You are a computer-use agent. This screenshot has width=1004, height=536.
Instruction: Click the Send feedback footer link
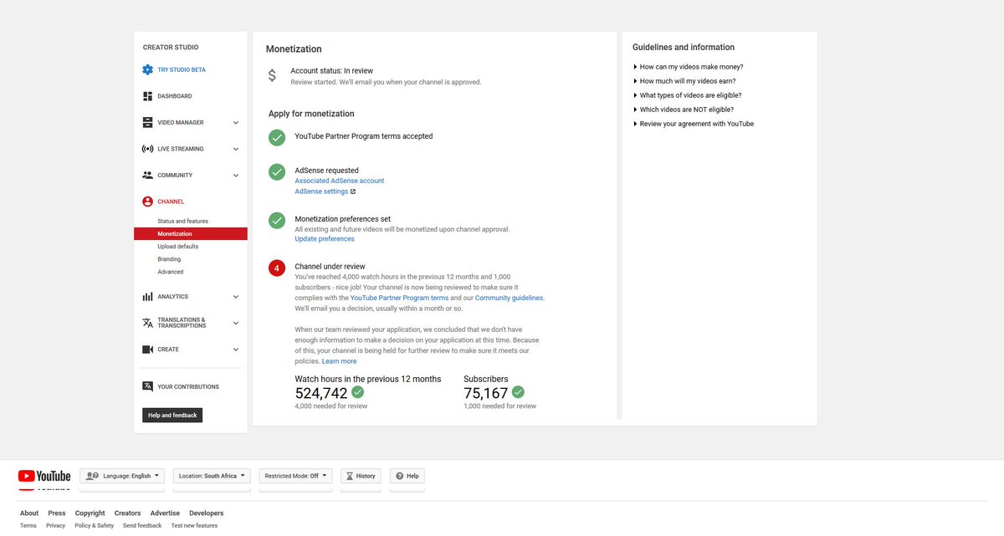tap(142, 526)
